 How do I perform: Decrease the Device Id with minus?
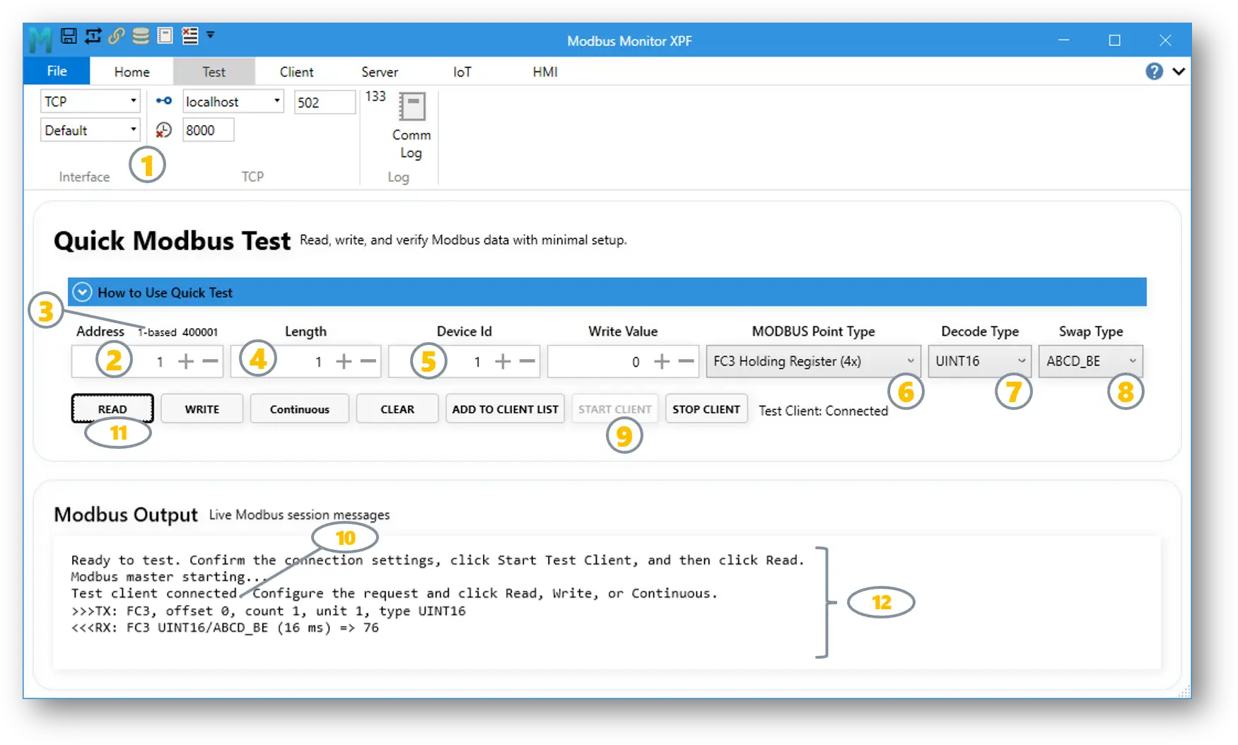(x=527, y=362)
